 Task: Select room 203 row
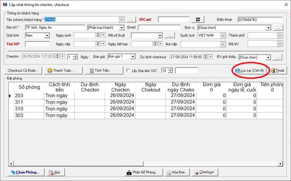[146, 96]
